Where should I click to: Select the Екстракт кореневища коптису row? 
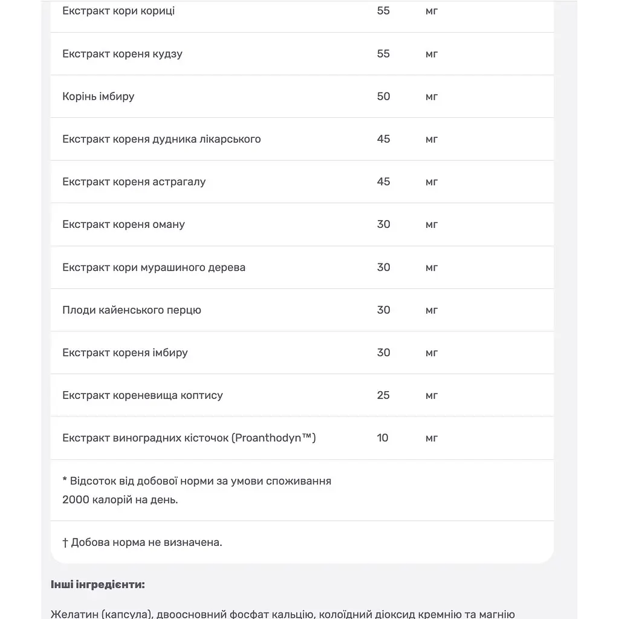[x=302, y=395]
